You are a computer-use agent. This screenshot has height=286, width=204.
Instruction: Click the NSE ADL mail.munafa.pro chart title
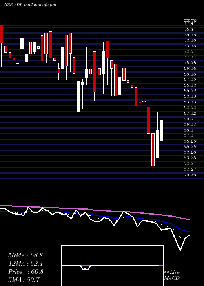point(30,5)
